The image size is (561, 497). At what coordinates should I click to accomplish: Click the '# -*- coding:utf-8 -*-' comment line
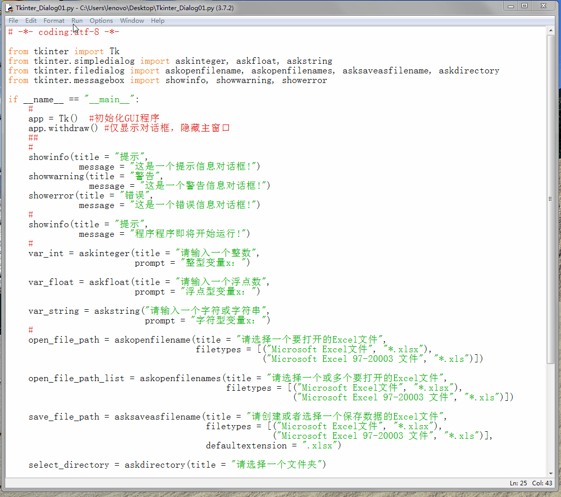(x=64, y=32)
